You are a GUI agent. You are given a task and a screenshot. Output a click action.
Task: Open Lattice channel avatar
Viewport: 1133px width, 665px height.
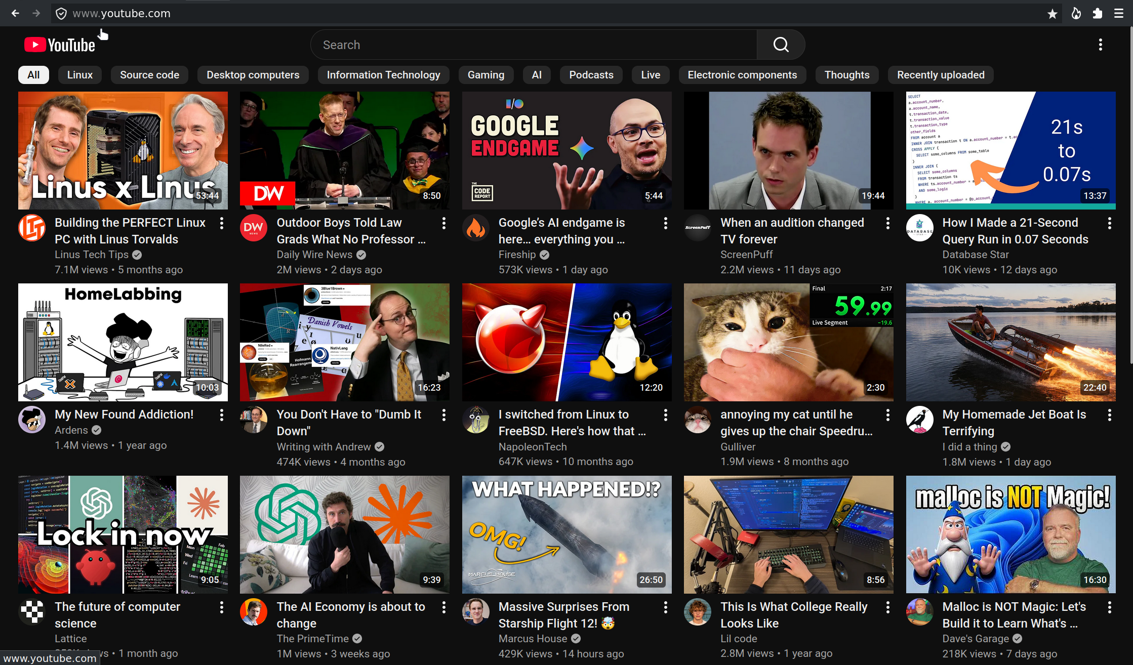pos(32,612)
